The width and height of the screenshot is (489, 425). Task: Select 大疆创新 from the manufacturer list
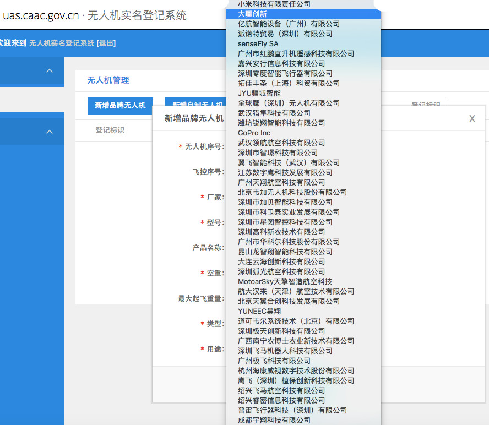253,14
